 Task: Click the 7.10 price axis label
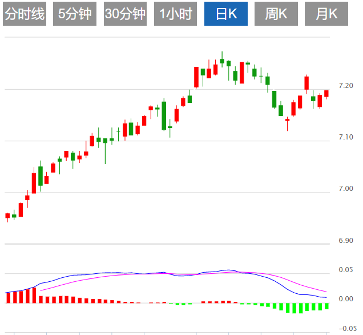(x=345, y=137)
